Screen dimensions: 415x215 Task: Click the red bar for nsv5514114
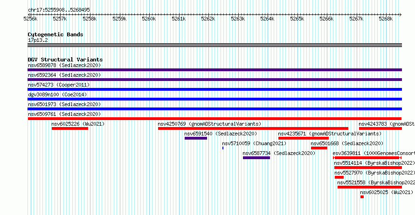point(368,168)
